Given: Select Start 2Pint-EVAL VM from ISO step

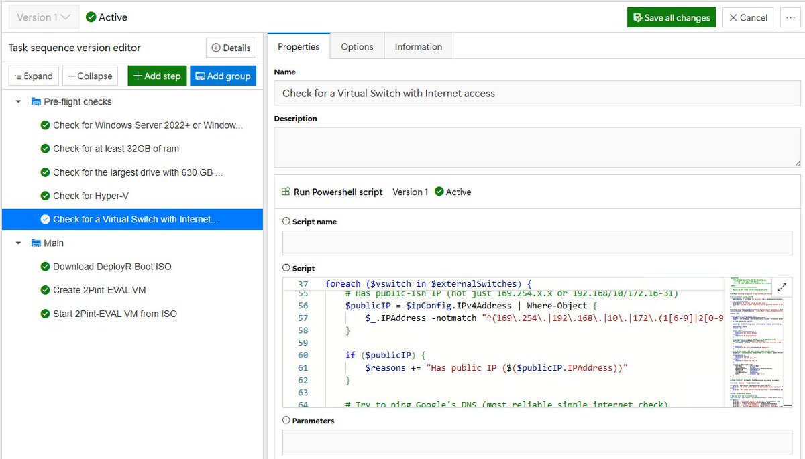Looking at the screenshot, I should coord(132,314).
